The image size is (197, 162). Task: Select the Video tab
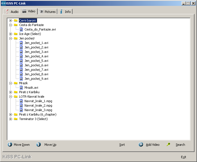pos(29,11)
